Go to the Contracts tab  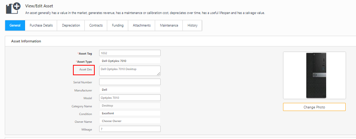(96, 25)
